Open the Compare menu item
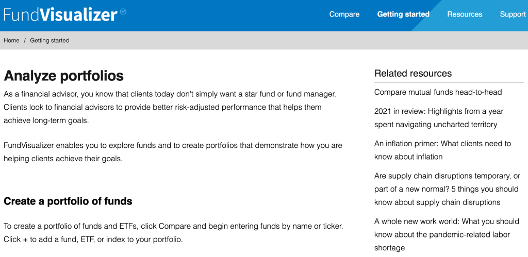The image size is (528, 257). click(x=344, y=14)
